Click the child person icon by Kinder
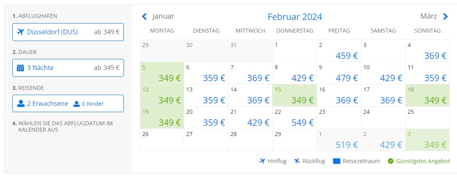The height and width of the screenshot is (177, 457). tap(76, 104)
